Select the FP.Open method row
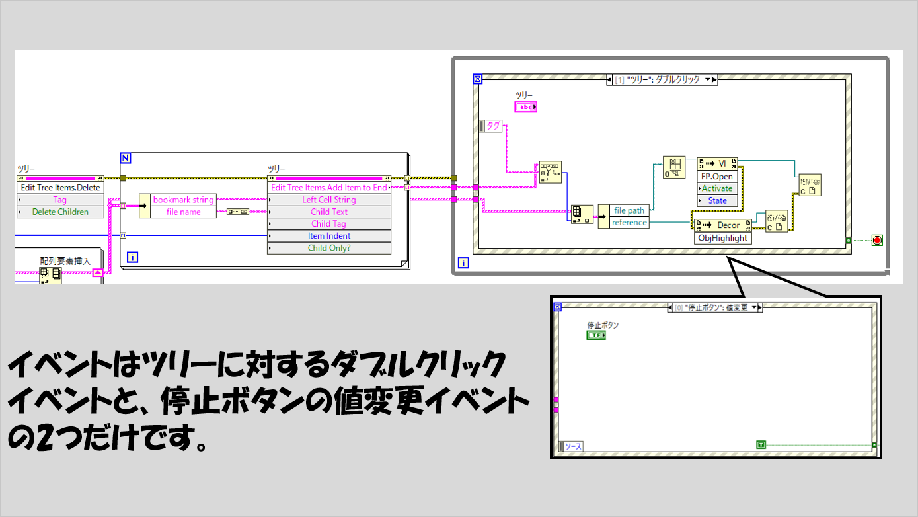The height and width of the screenshot is (517, 918). pyautogui.click(x=718, y=177)
